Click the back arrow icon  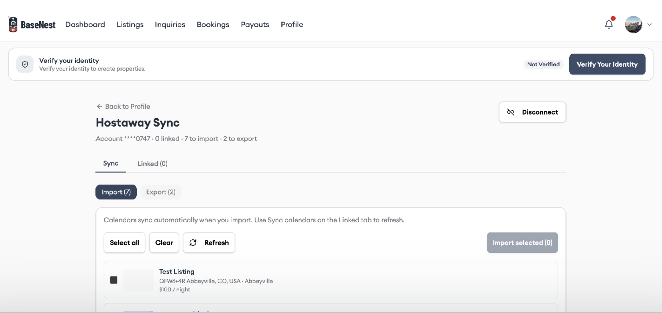tap(99, 106)
